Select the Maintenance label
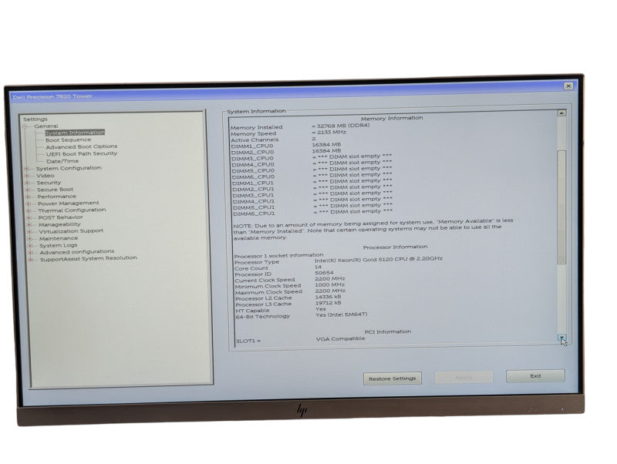This screenshot has height=464, width=617. tap(59, 238)
